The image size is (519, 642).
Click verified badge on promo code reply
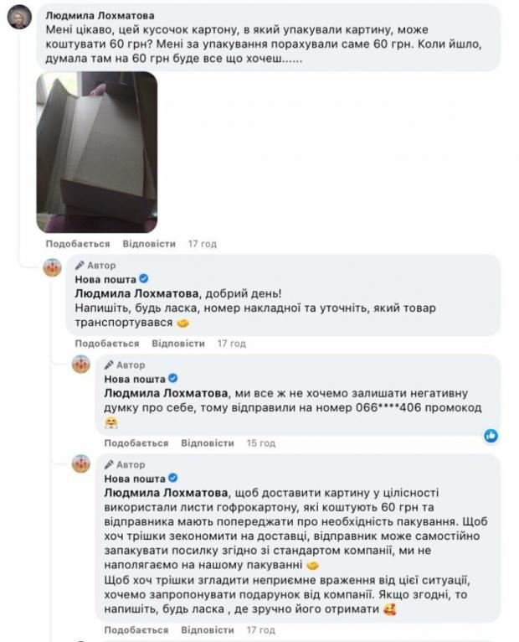(173, 378)
